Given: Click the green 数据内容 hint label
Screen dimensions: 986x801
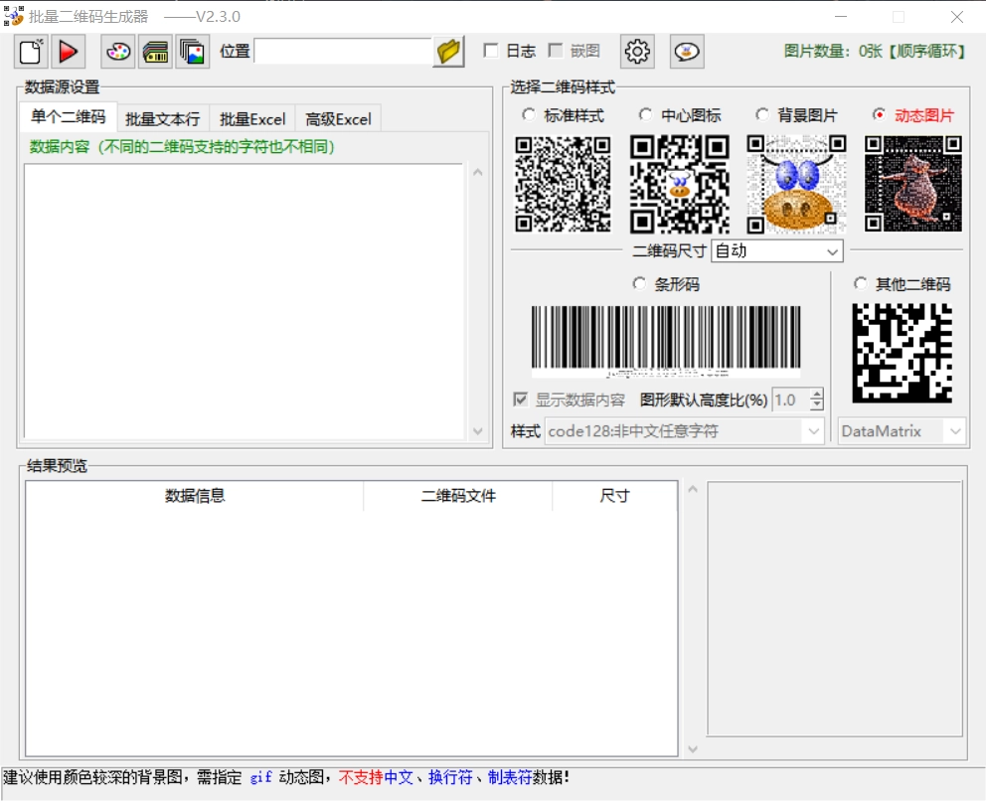Looking at the screenshot, I should pos(182,146).
